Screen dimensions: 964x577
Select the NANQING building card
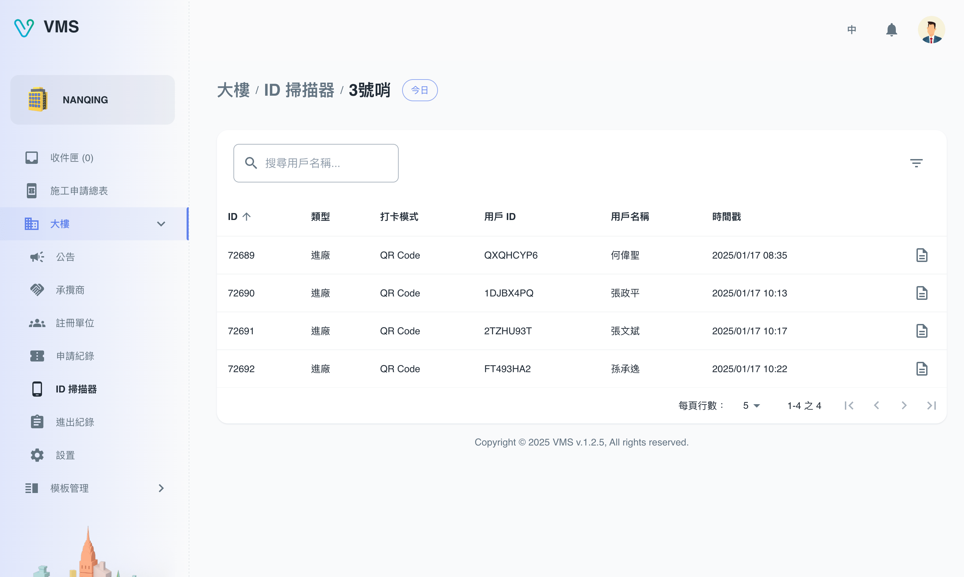point(93,100)
